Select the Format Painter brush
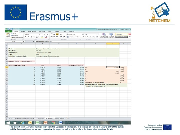The width and height of the screenshot is (180, 135). click(x=12, y=37)
